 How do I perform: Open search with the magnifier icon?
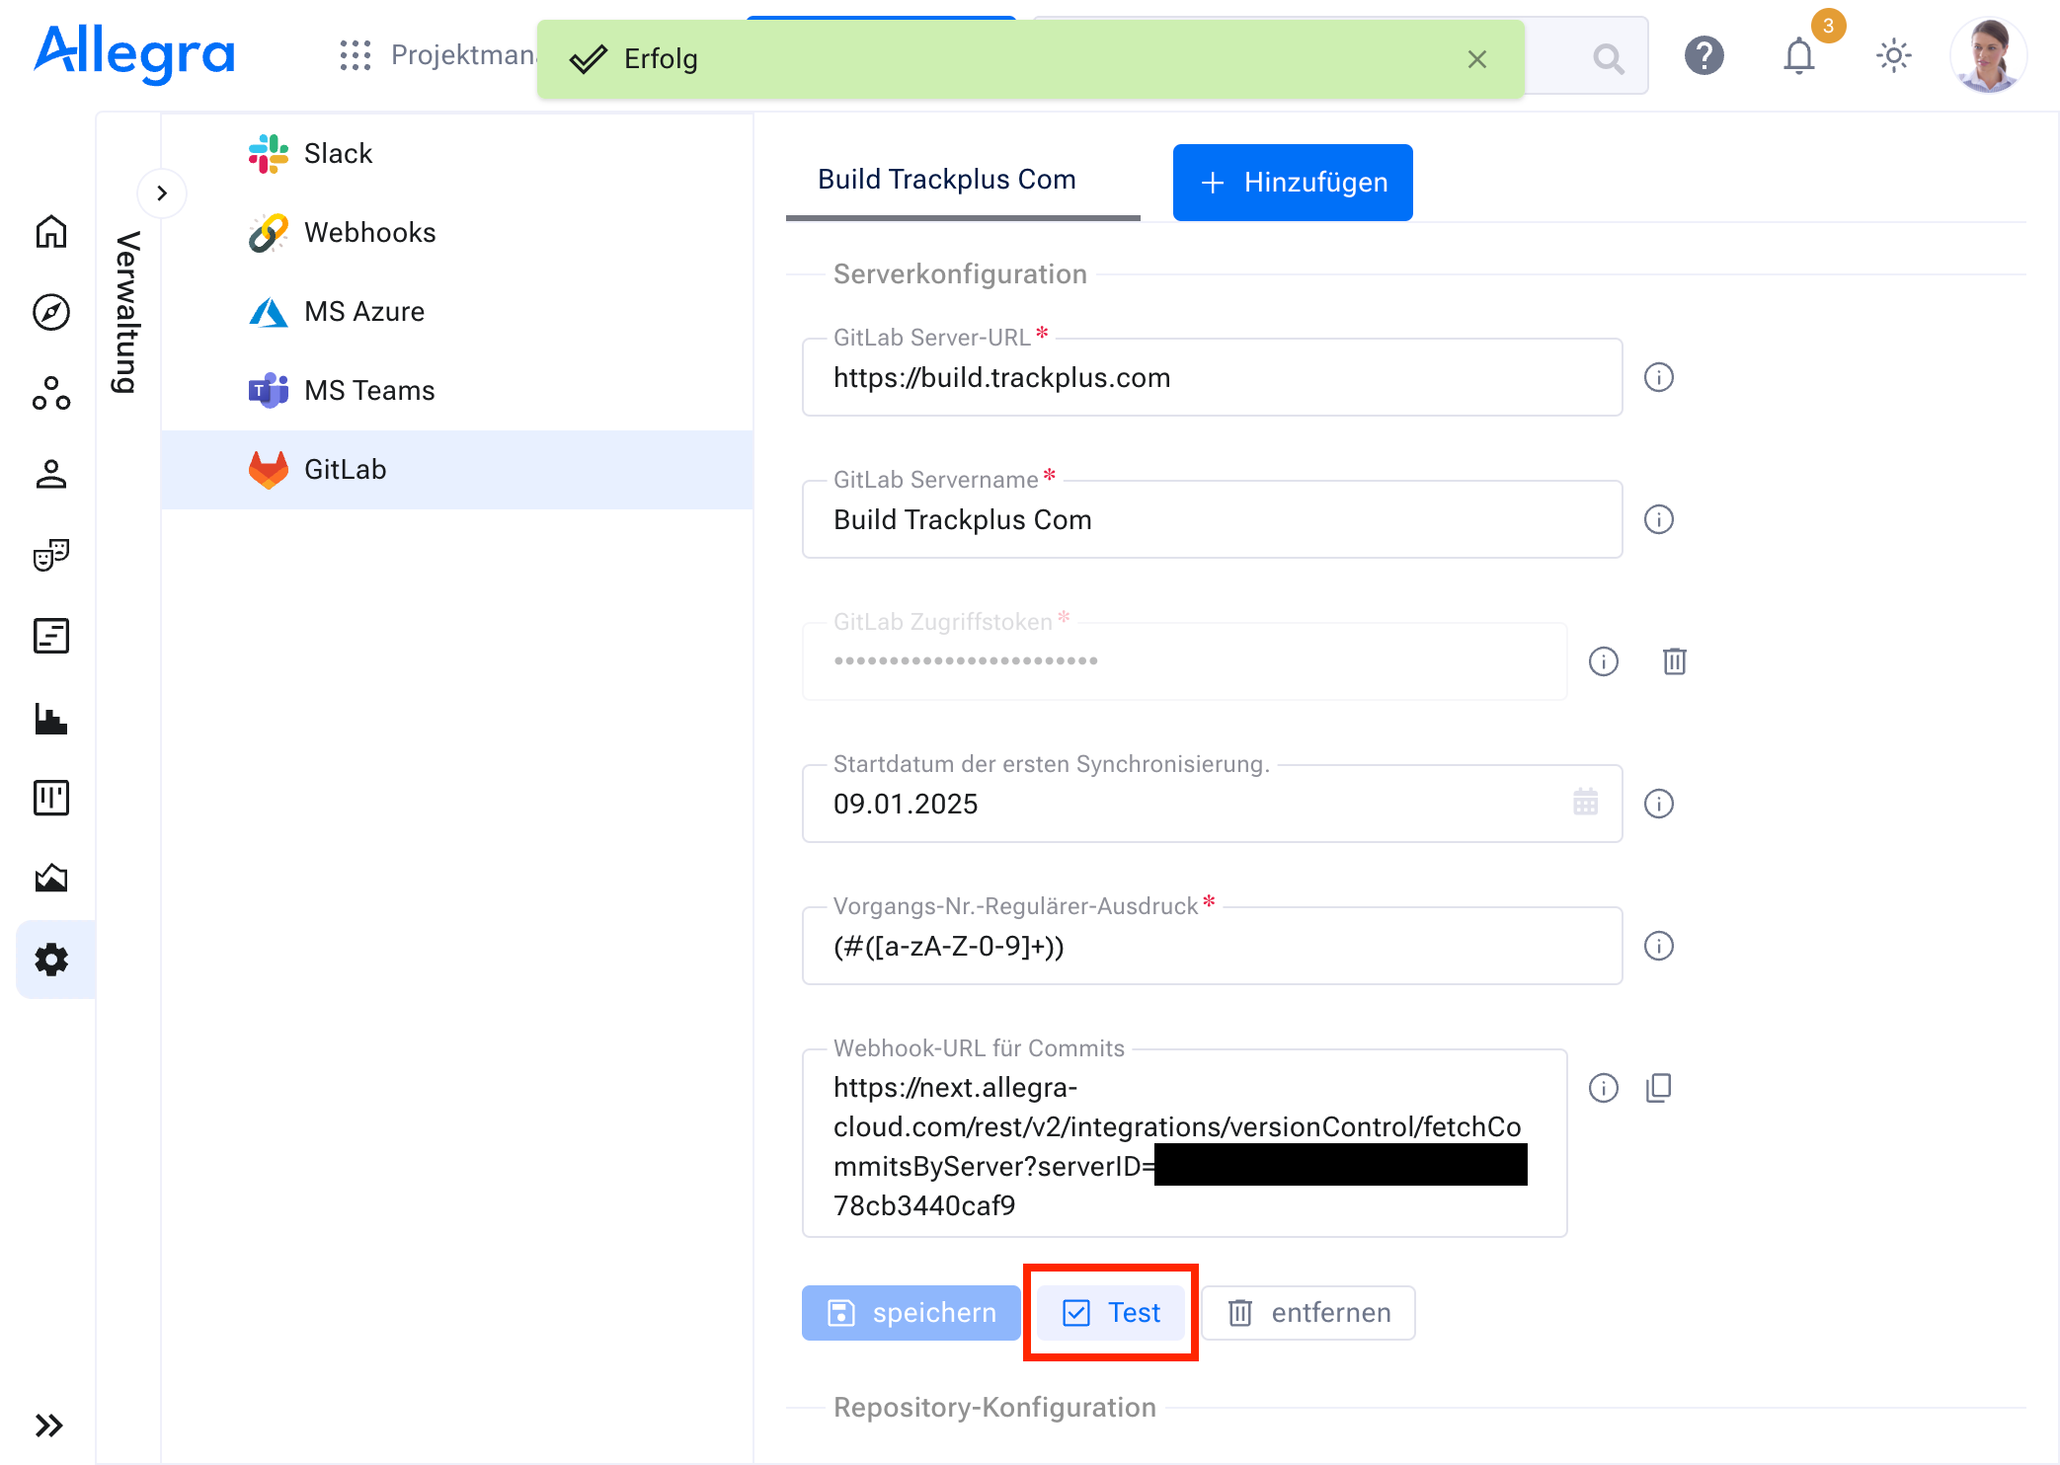1608,59
